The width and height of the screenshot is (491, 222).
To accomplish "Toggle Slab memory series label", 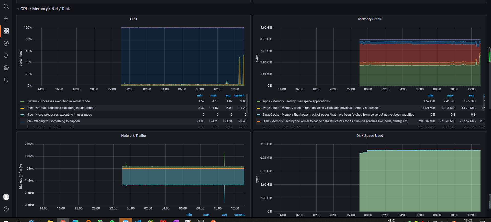I will (336, 121).
